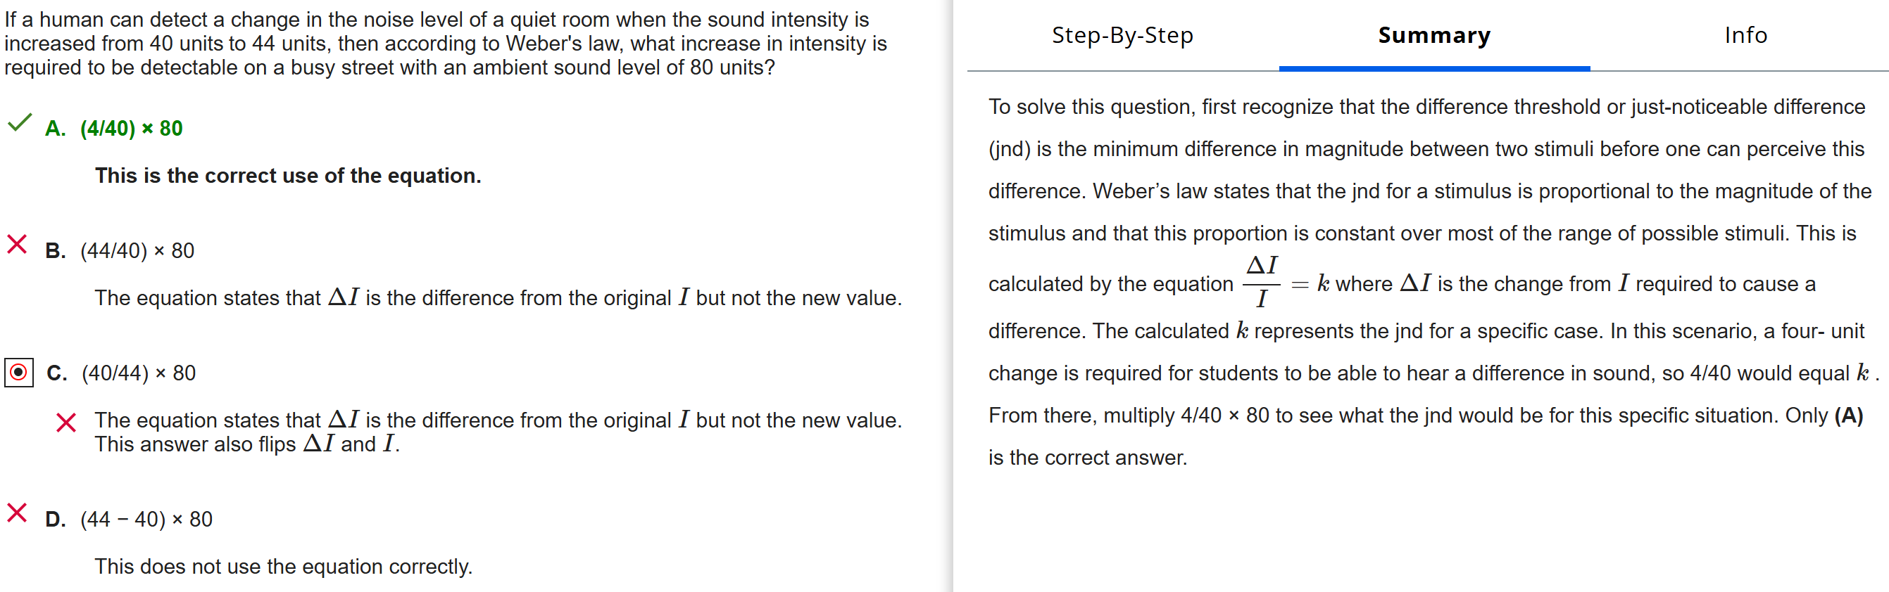Screen dimensions: 1889x592
Task: Open the Step-By-Step tab
Action: click(1122, 35)
